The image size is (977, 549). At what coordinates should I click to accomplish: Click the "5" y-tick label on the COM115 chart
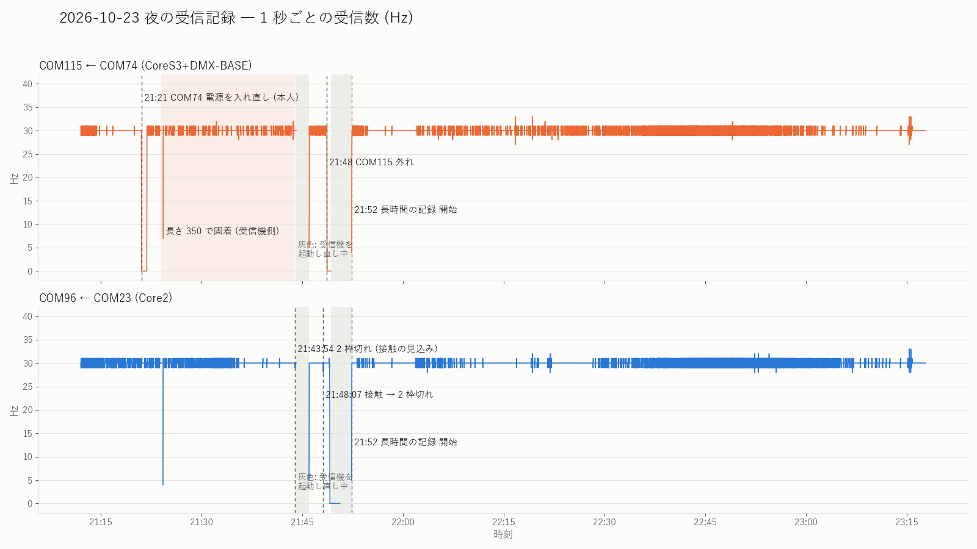pyautogui.click(x=30, y=248)
